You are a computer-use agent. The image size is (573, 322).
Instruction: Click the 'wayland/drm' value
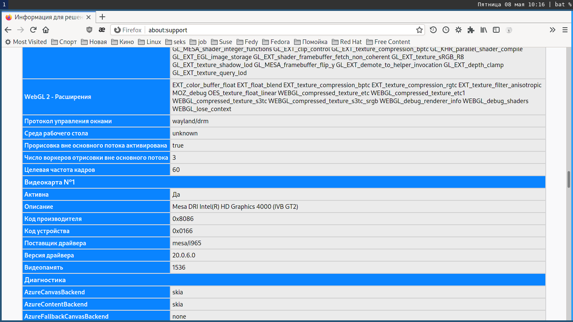click(x=190, y=121)
